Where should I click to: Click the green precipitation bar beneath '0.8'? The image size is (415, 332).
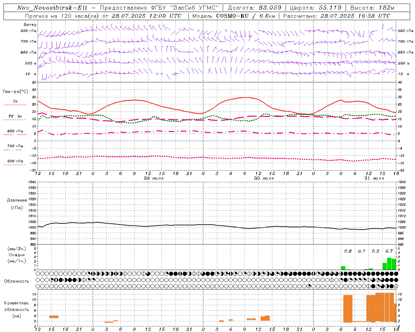click(x=343, y=268)
